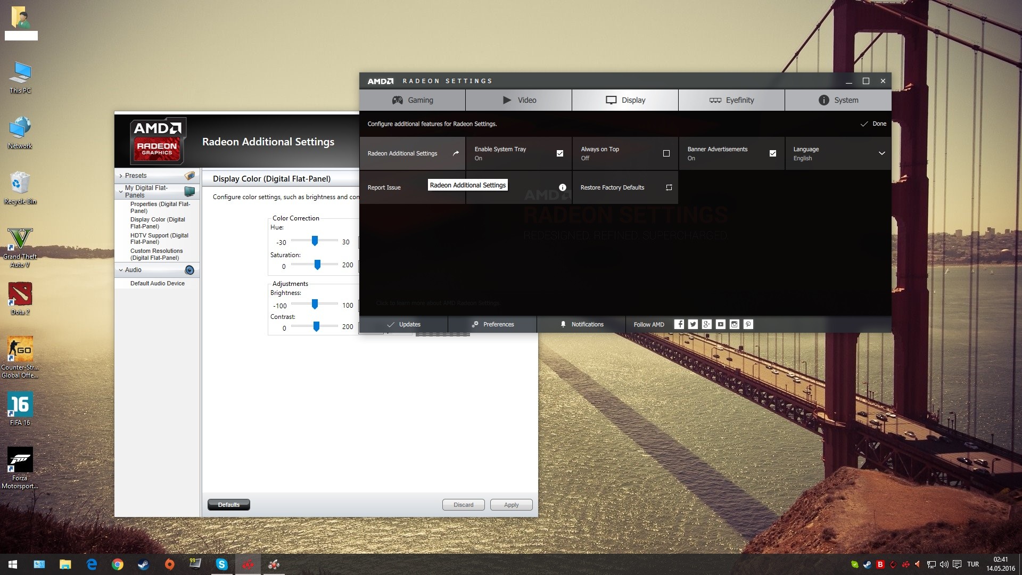Open the Radeon Additional Settings tile
1022x575 pixels.
coord(413,153)
